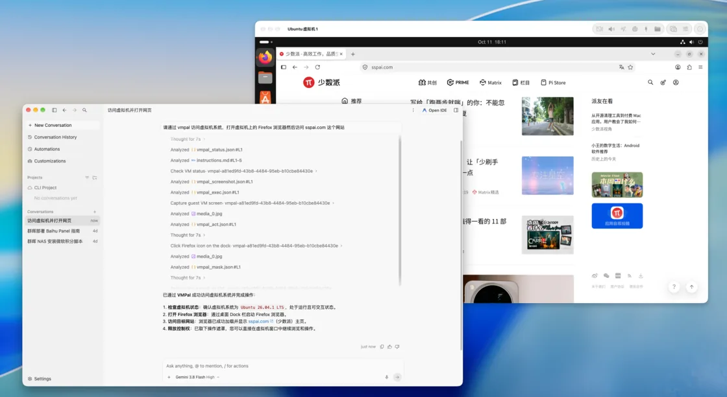727x397 pixels.
Task: Go back with chat window's left arrow
Action: [64, 110]
